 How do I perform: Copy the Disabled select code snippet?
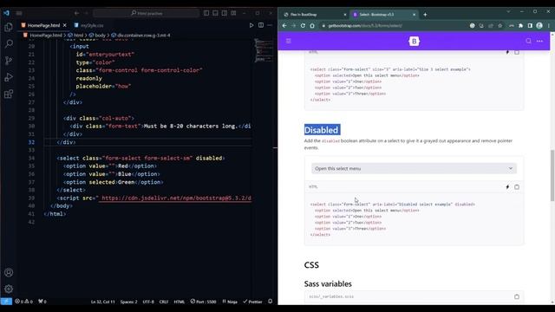click(517, 187)
